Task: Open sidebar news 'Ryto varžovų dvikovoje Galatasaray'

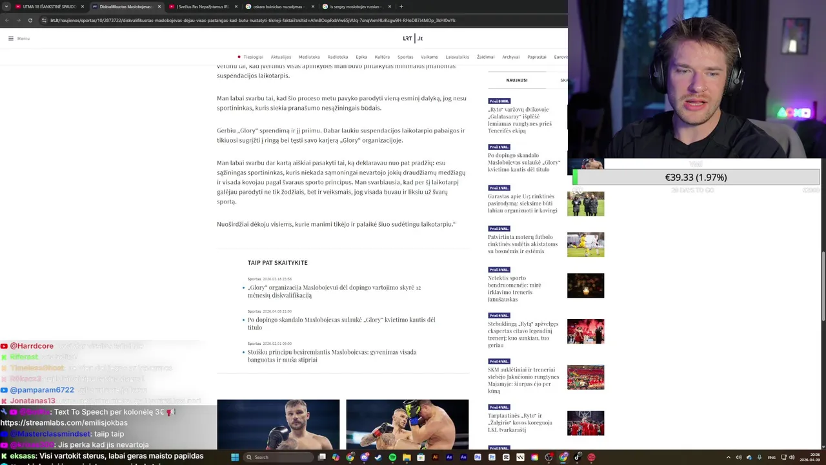Action: (x=519, y=120)
